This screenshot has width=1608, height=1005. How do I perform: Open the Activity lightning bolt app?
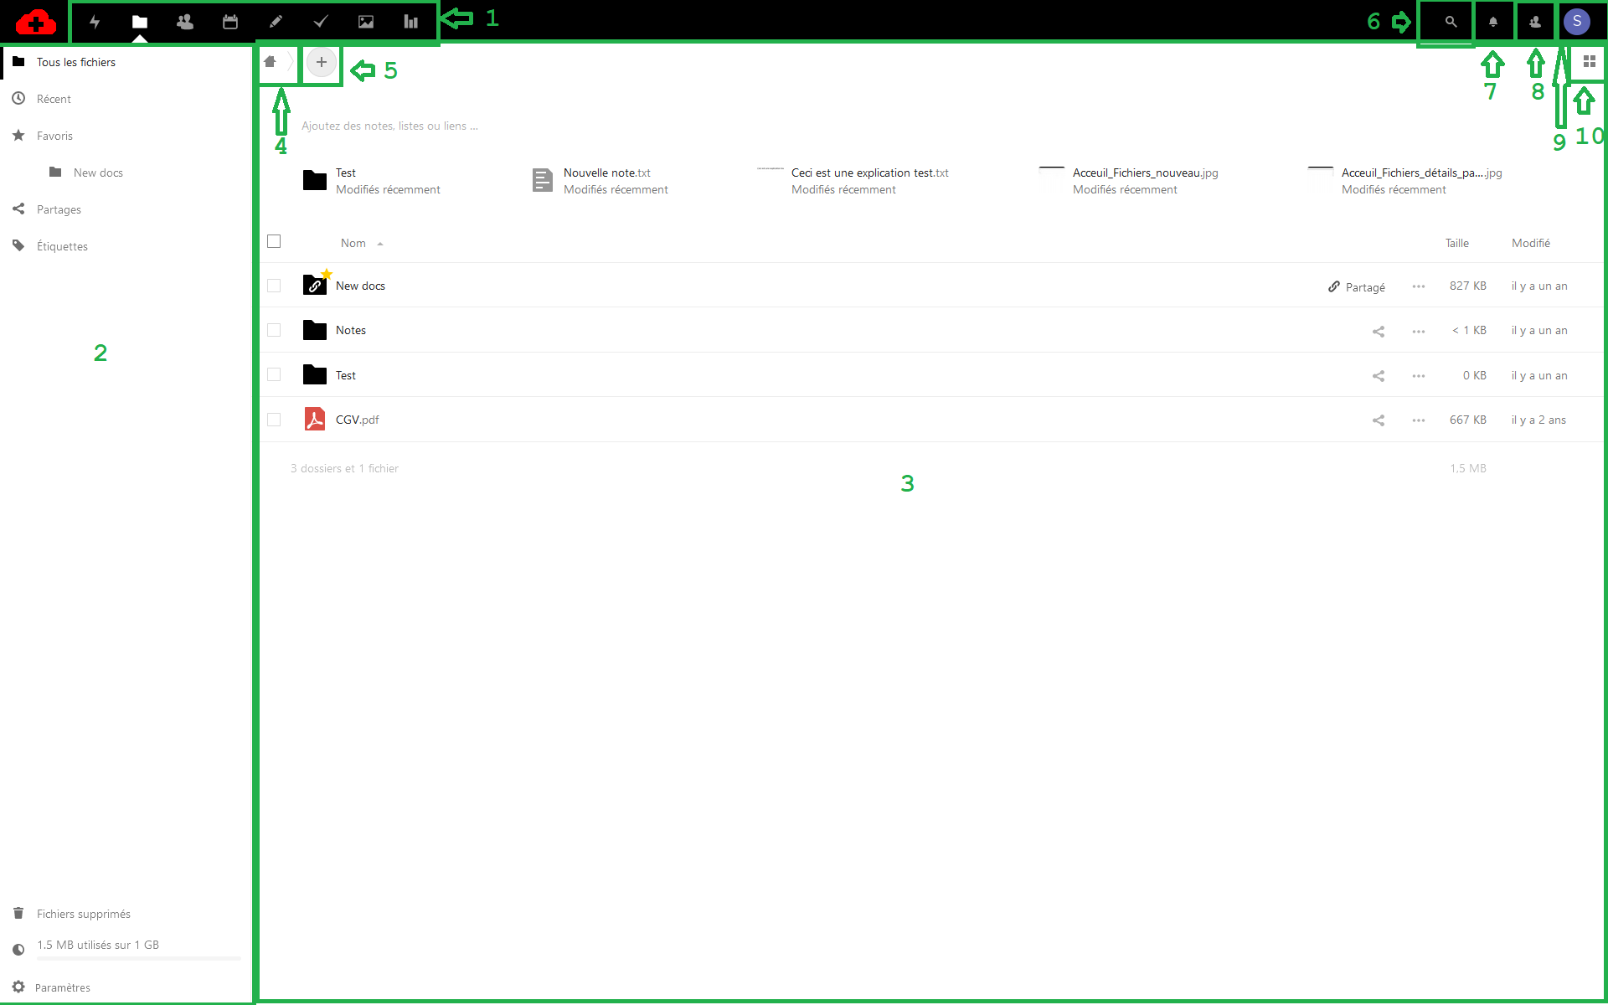[95, 22]
